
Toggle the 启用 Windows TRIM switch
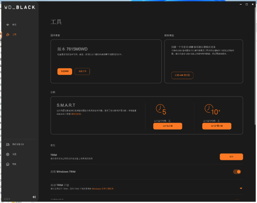tap(237, 172)
